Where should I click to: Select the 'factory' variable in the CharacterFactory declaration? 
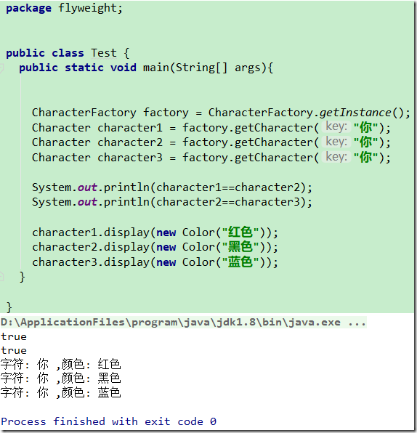click(166, 113)
